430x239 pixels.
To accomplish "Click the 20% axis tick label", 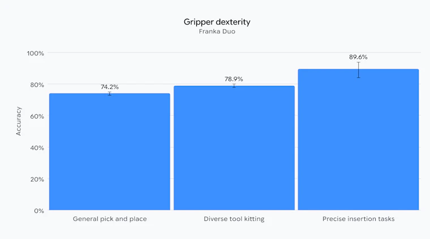I will [x=37, y=179].
